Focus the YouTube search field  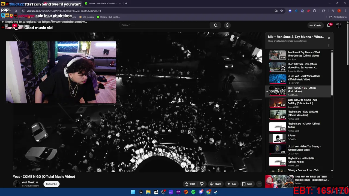pos(164,25)
